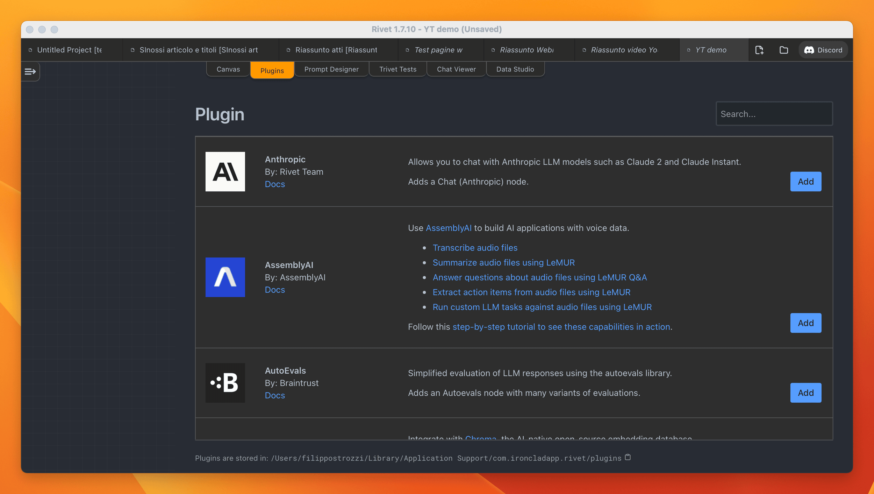Open the Chat Viewer tab
This screenshot has width=874, height=494.
pos(456,69)
